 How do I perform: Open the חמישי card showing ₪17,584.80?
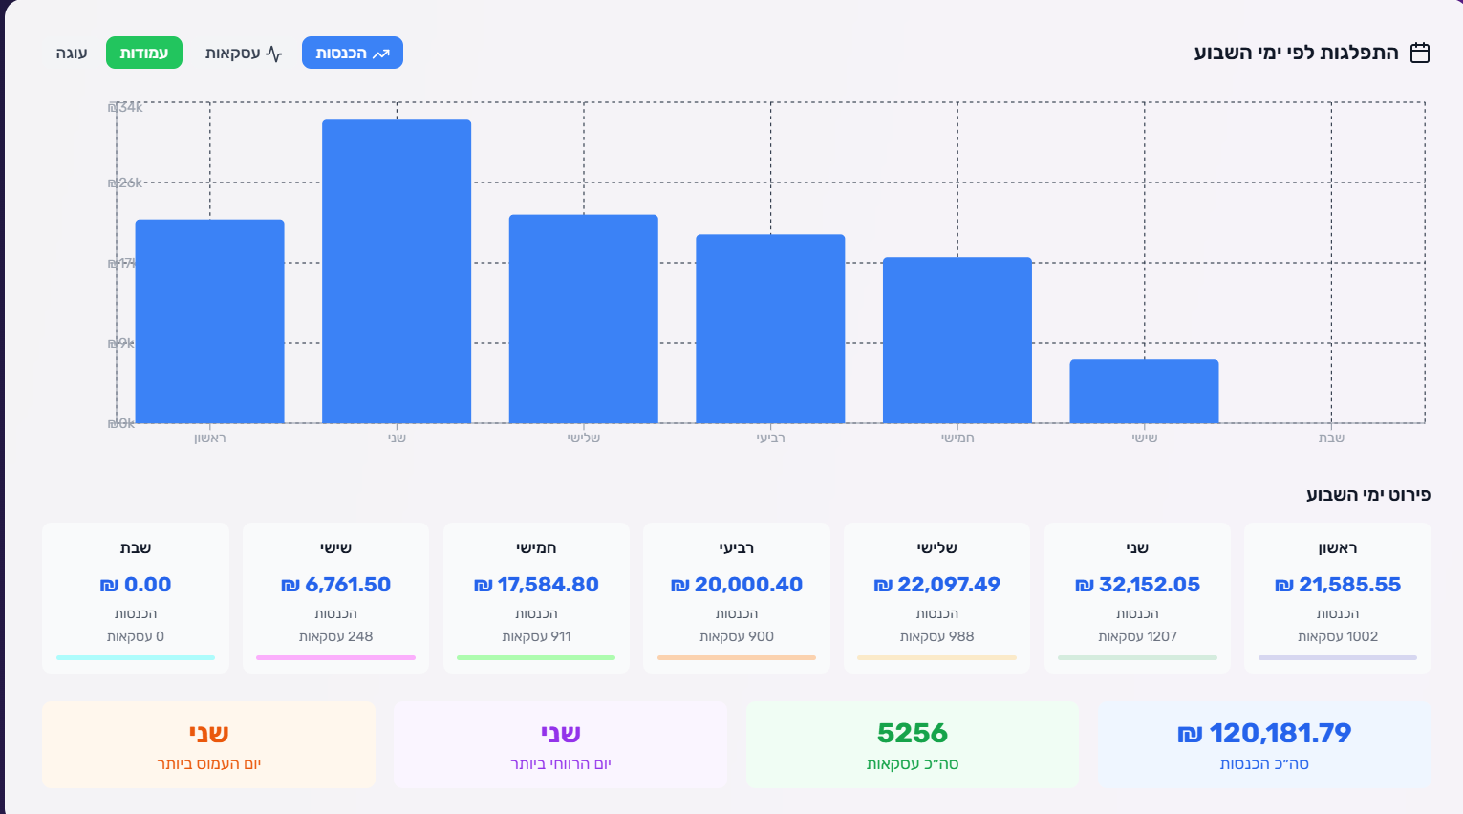pos(536,597)
